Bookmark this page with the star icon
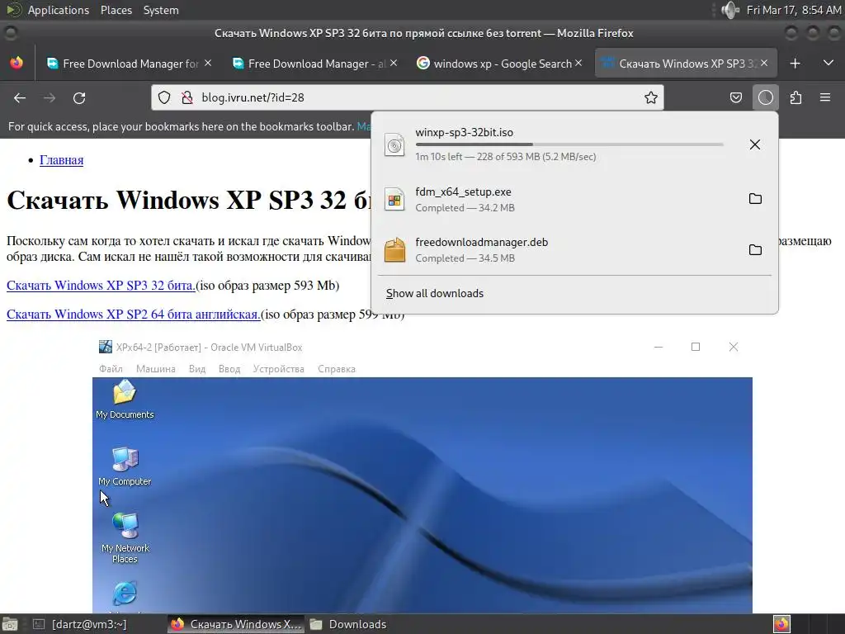This screenshot has width=845, height=634. tap(651, 97)
